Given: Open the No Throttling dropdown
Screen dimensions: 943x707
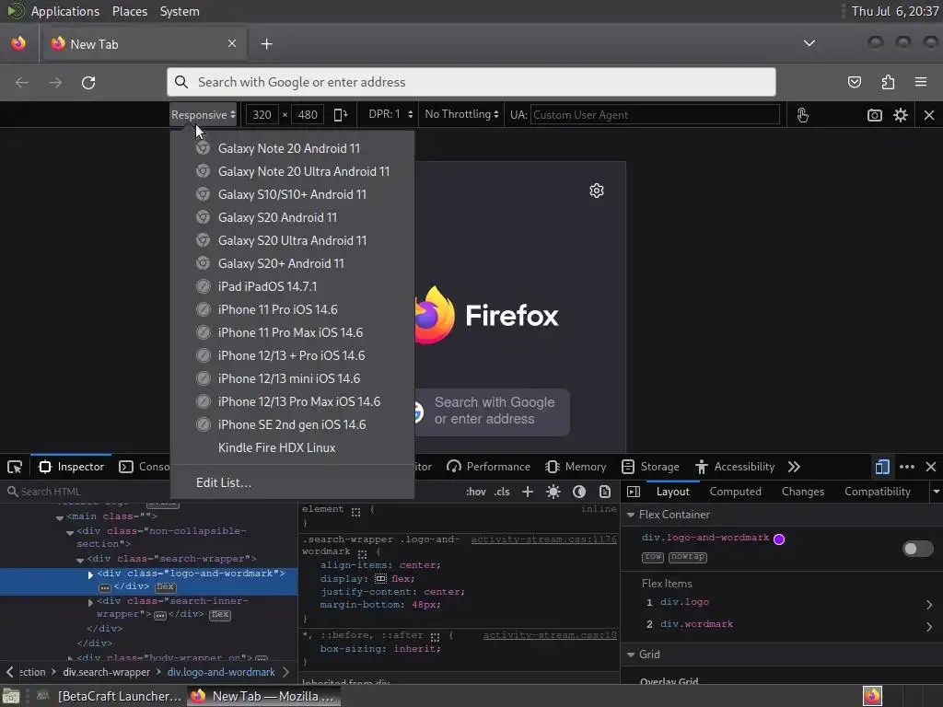Looking at the screenshot, I should pos(461,114).
